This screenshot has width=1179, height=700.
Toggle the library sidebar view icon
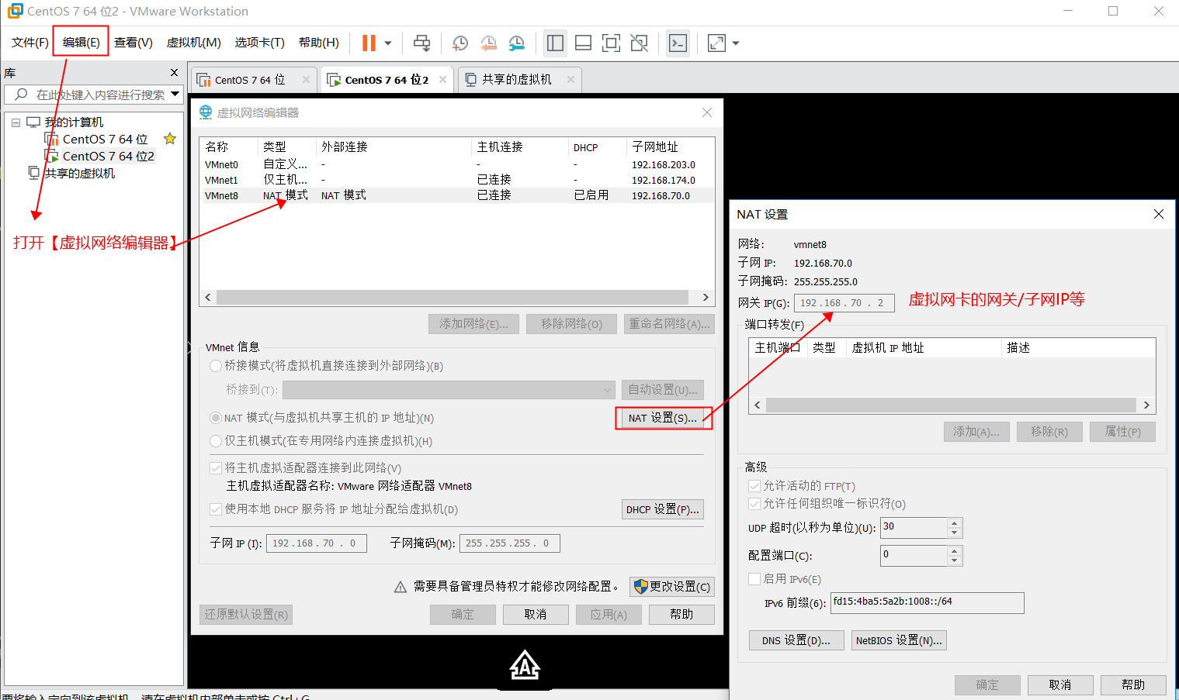pos(555,43)
